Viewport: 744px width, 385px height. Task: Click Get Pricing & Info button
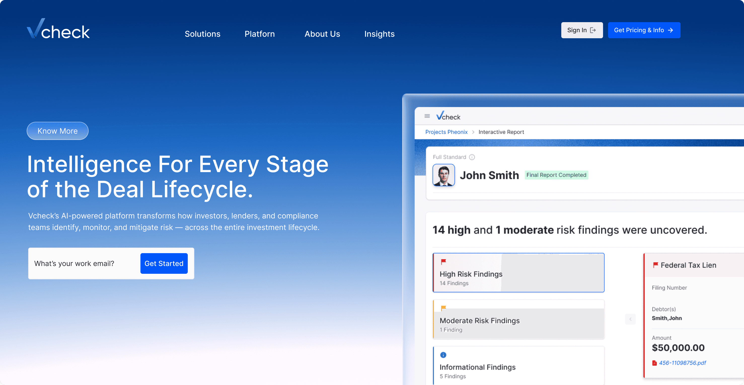click(644, 30)
